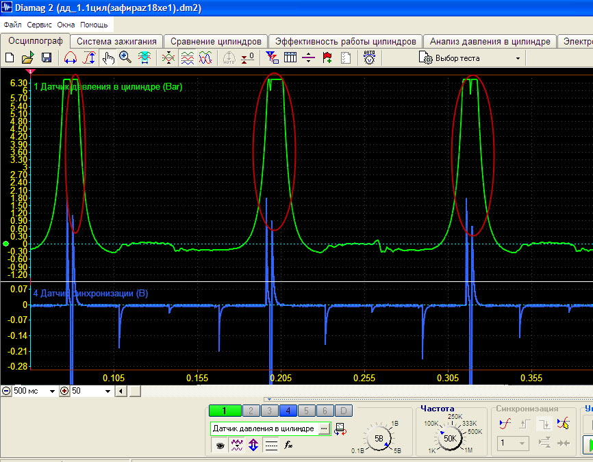This screenshot has height=462, width=593.
Task: Click the AUTO voltmeter icon
Action: coord(370,58)
